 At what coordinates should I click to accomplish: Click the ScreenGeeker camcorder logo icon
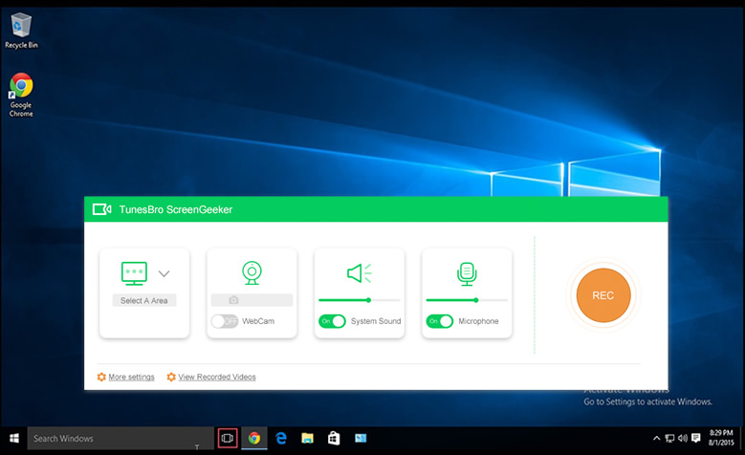[x=101, y=209]
